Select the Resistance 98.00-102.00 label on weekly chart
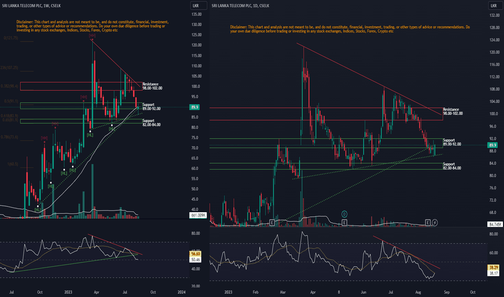Image resolution: width=504 pixels, height=297 pixels. point(152,86)
